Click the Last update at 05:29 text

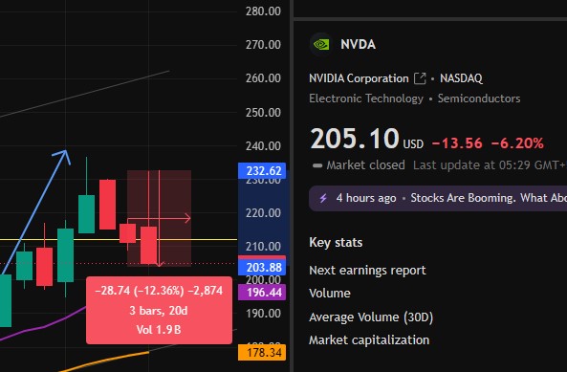(490, 165)
